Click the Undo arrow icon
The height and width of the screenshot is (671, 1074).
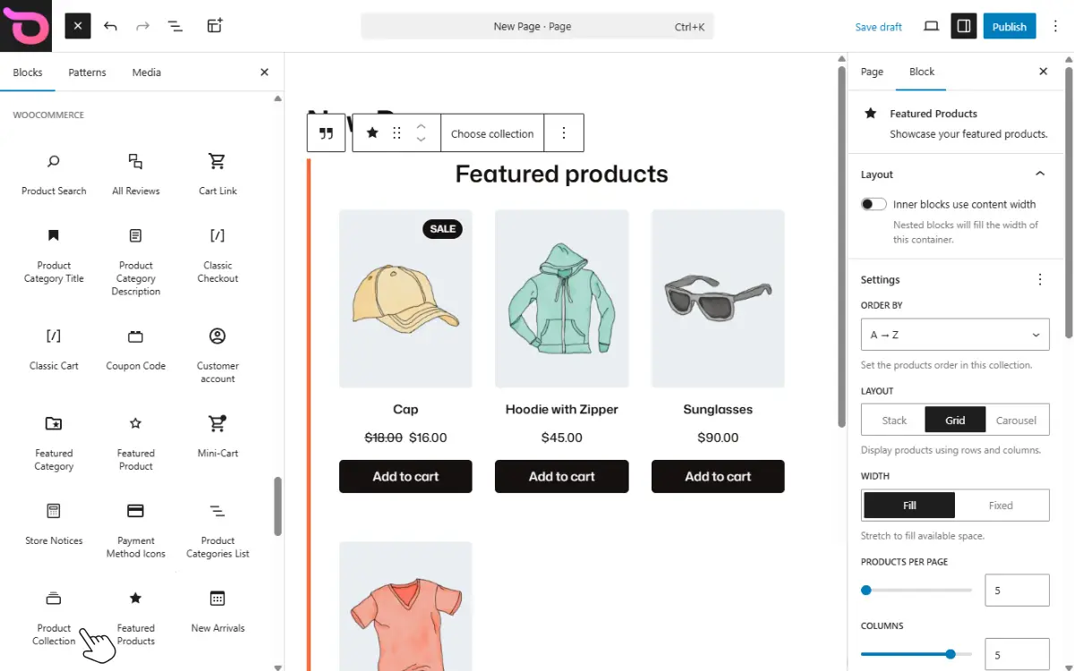tap(110, 26)
